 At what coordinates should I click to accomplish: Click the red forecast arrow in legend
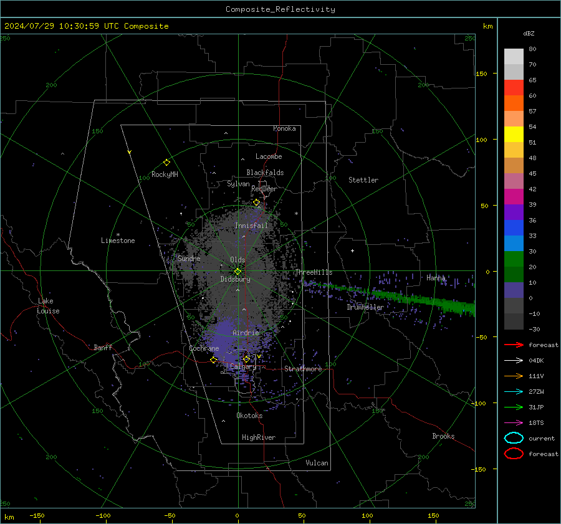[x=514, y=345]
